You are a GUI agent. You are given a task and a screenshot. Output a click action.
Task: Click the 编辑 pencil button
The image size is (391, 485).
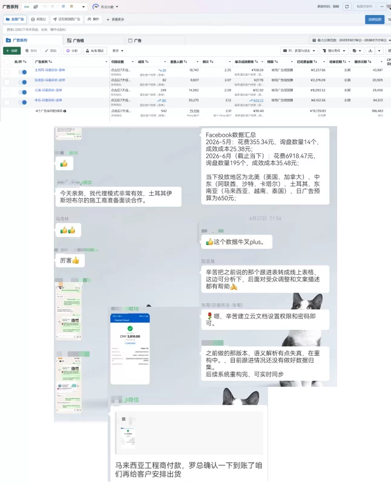(51, 51)
